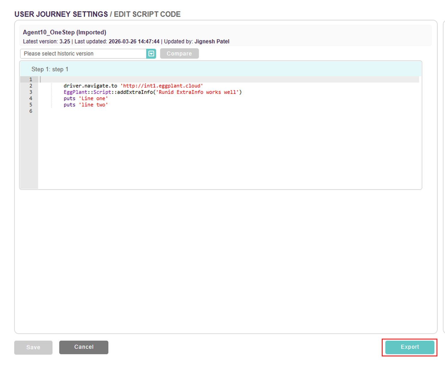This screenshot has width=445, height=365.
Task: Click the 'line two' string in line 5
Action: [93, 105]
